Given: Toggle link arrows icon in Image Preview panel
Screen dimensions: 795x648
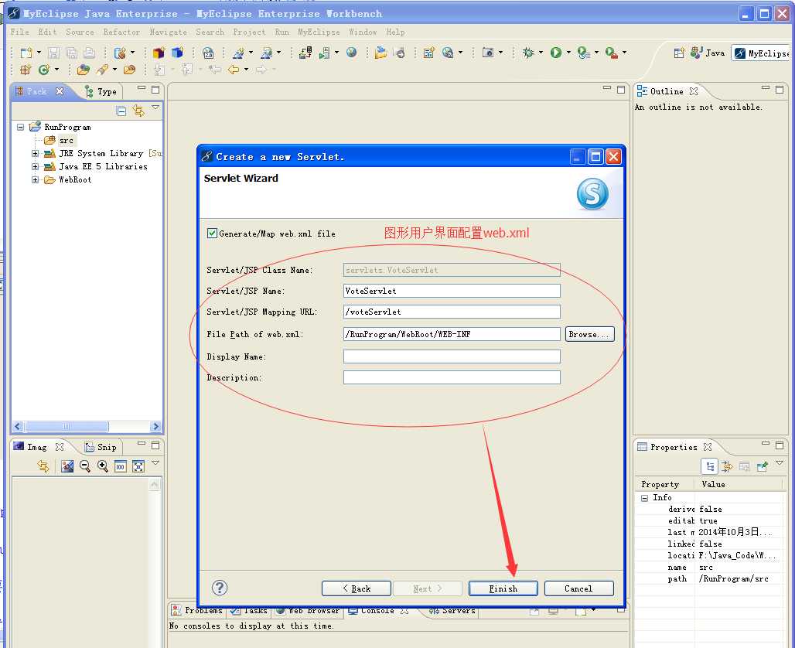Looking at the screenshot, I should [43, 466].
